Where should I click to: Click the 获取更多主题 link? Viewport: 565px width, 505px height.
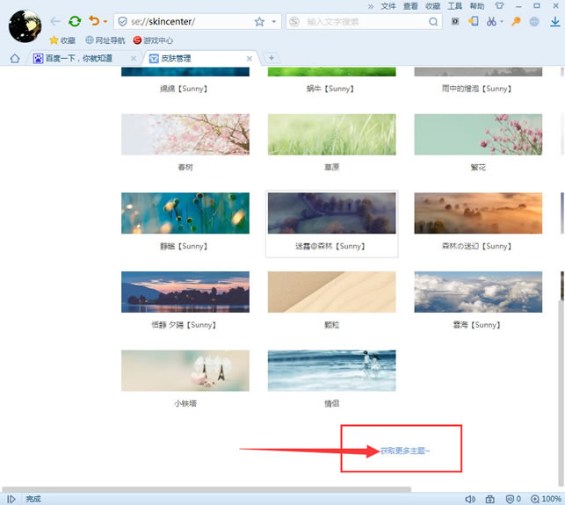[x=405, y=451]
